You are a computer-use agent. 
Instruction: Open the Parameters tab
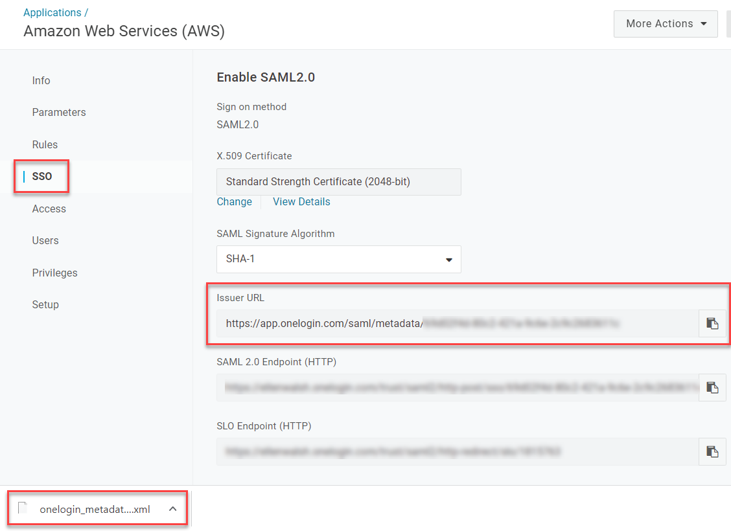click(59, 112)
